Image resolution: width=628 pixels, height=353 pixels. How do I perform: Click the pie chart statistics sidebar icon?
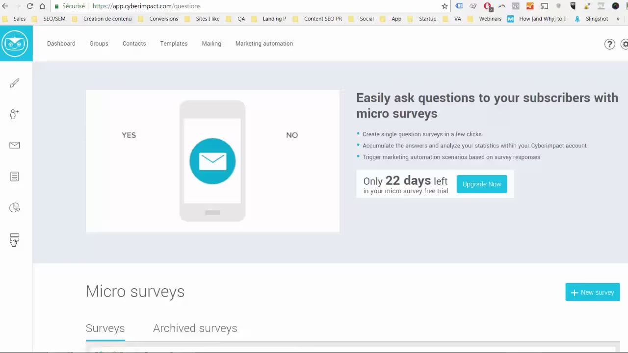coord(15,208)
